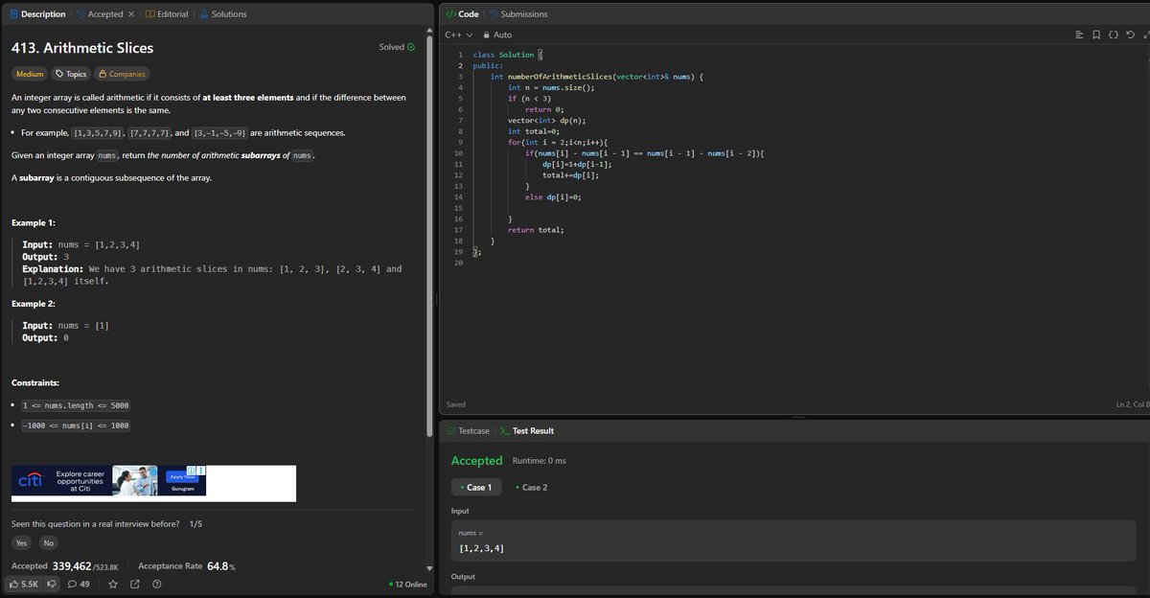Click the Saved status text below editor
Image resolution: width=1150 pixels, height=598 pixels.
[456, 405]
